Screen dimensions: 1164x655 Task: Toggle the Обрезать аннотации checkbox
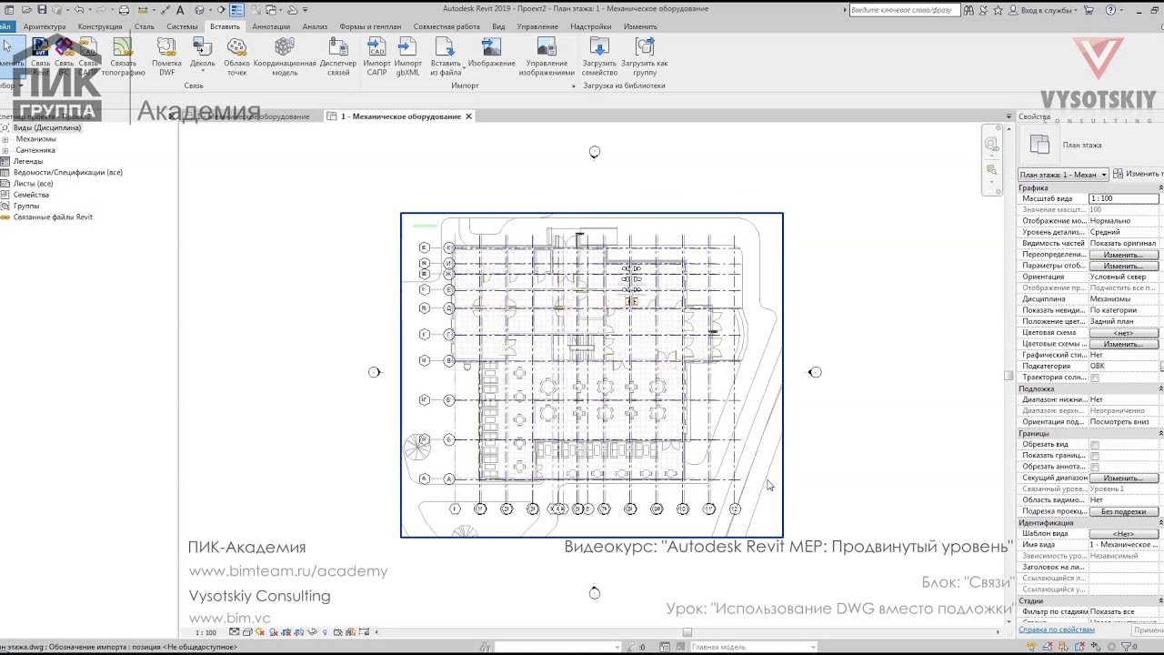point(1095,467)
